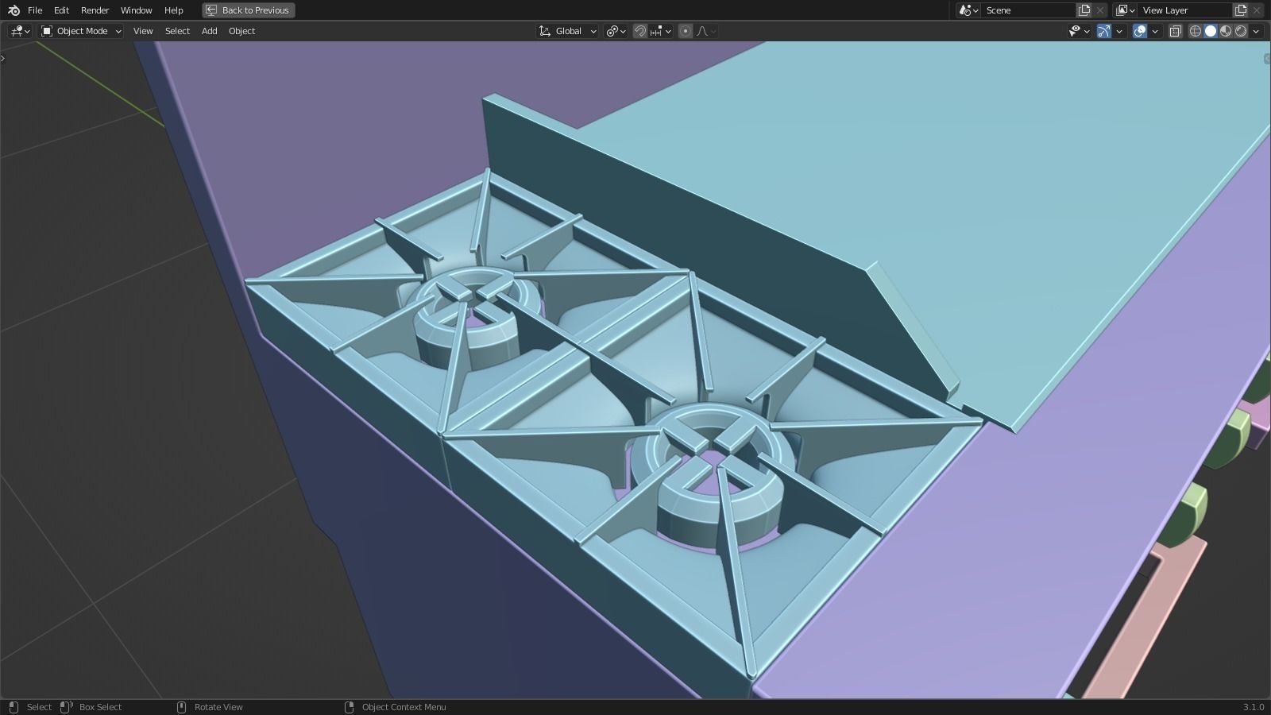Toggle viewport overlays
1271x715 pixels.
pyautogui.click(x=1140, y=31)
